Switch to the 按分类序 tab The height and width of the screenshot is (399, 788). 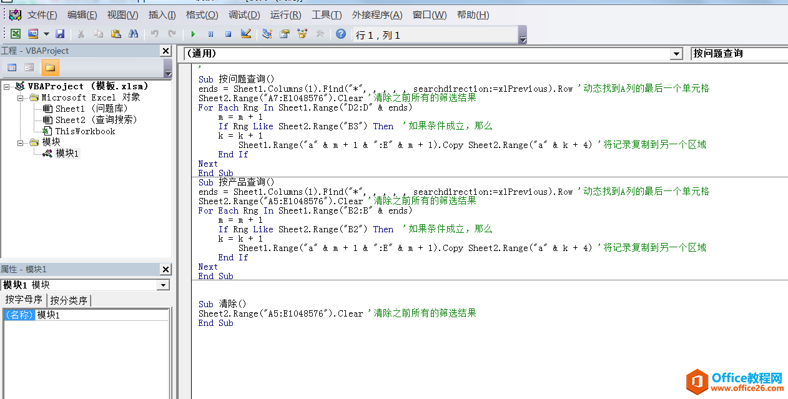69,300
